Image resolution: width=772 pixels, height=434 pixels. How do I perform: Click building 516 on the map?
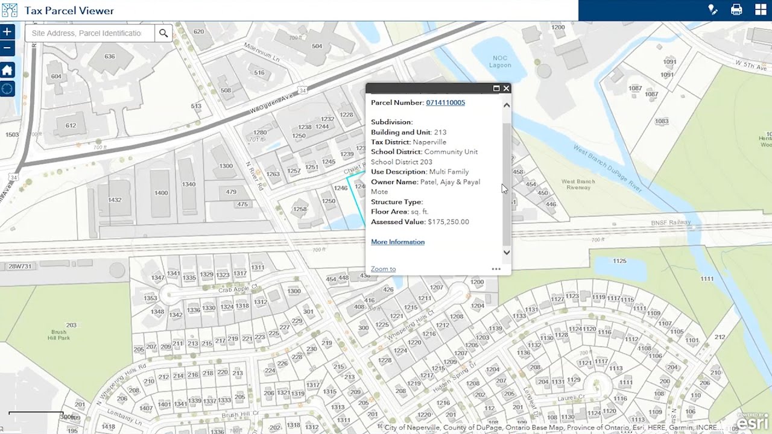259,73
